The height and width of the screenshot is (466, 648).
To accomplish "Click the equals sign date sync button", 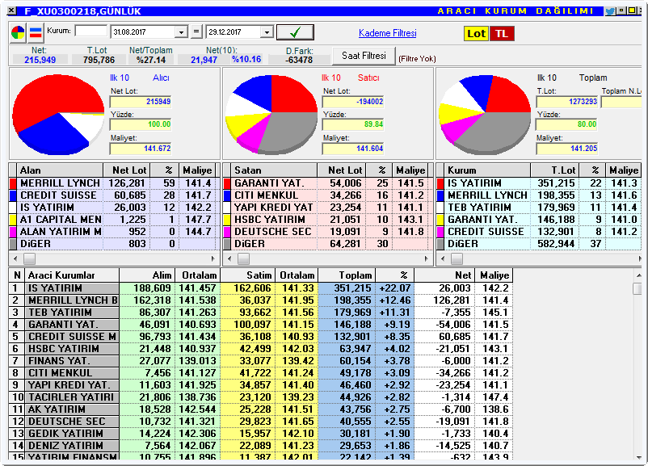I will [196, 31].
